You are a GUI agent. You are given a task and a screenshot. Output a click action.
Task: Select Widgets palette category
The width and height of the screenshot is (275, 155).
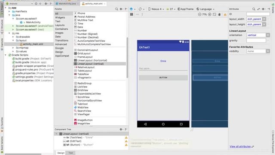pos(60,17)
